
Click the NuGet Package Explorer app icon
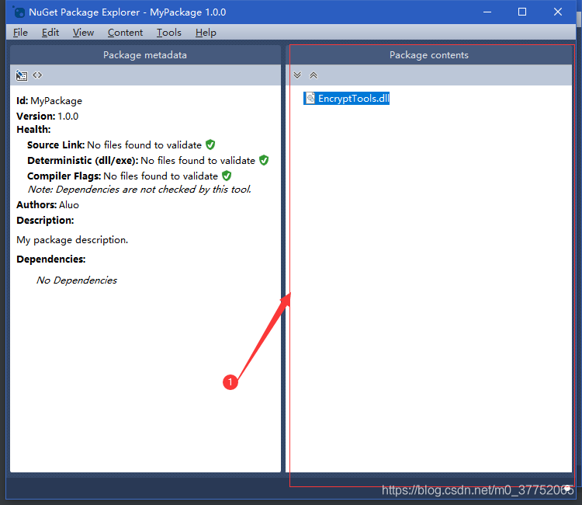coord(19,12)
